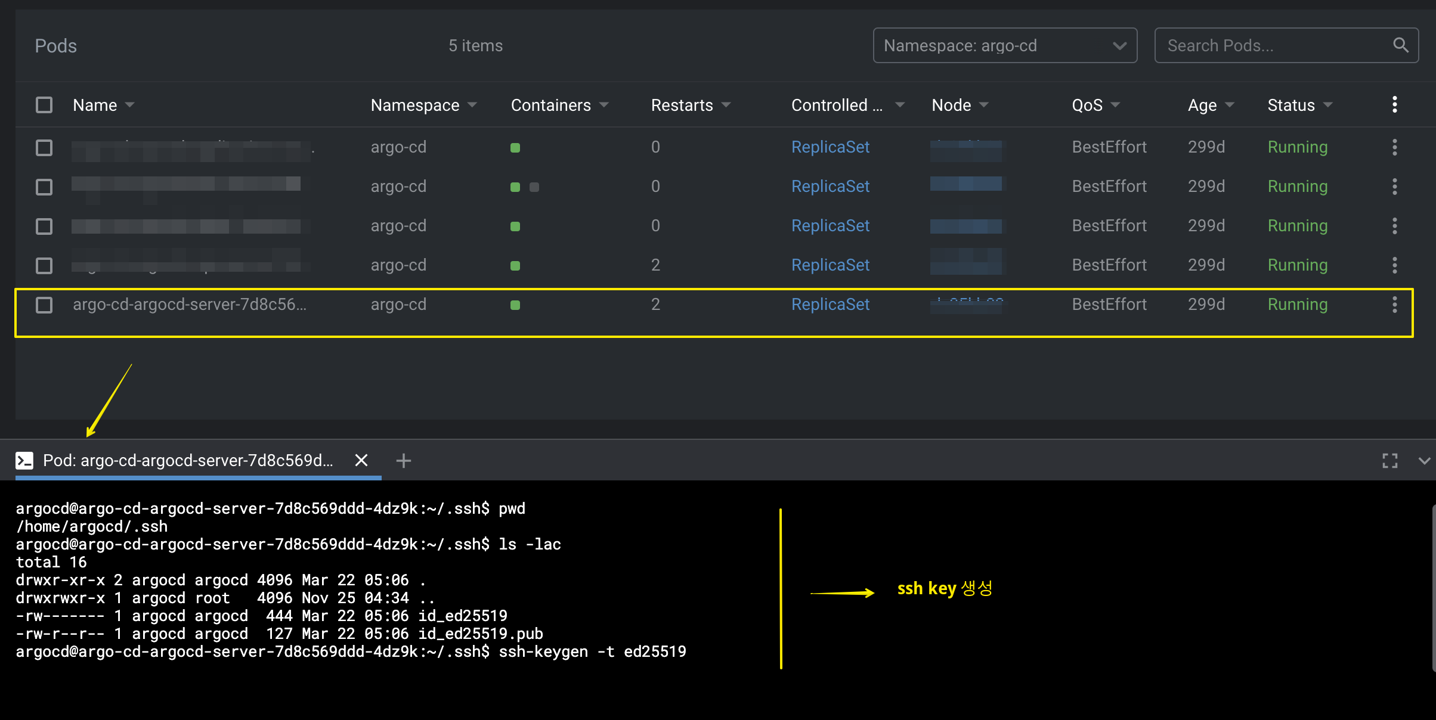Click the search magnifier icon in Search Pods
Image resolution: width=1436 pixels, height=720 pixels.
[1401, 45]
